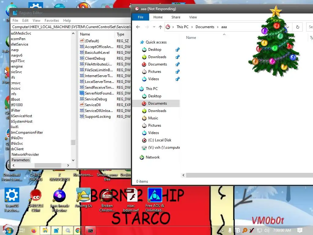Open the (V:) vxh network drive
The height and width of the screenshot is (235, 313).
(x=161, y=147)
